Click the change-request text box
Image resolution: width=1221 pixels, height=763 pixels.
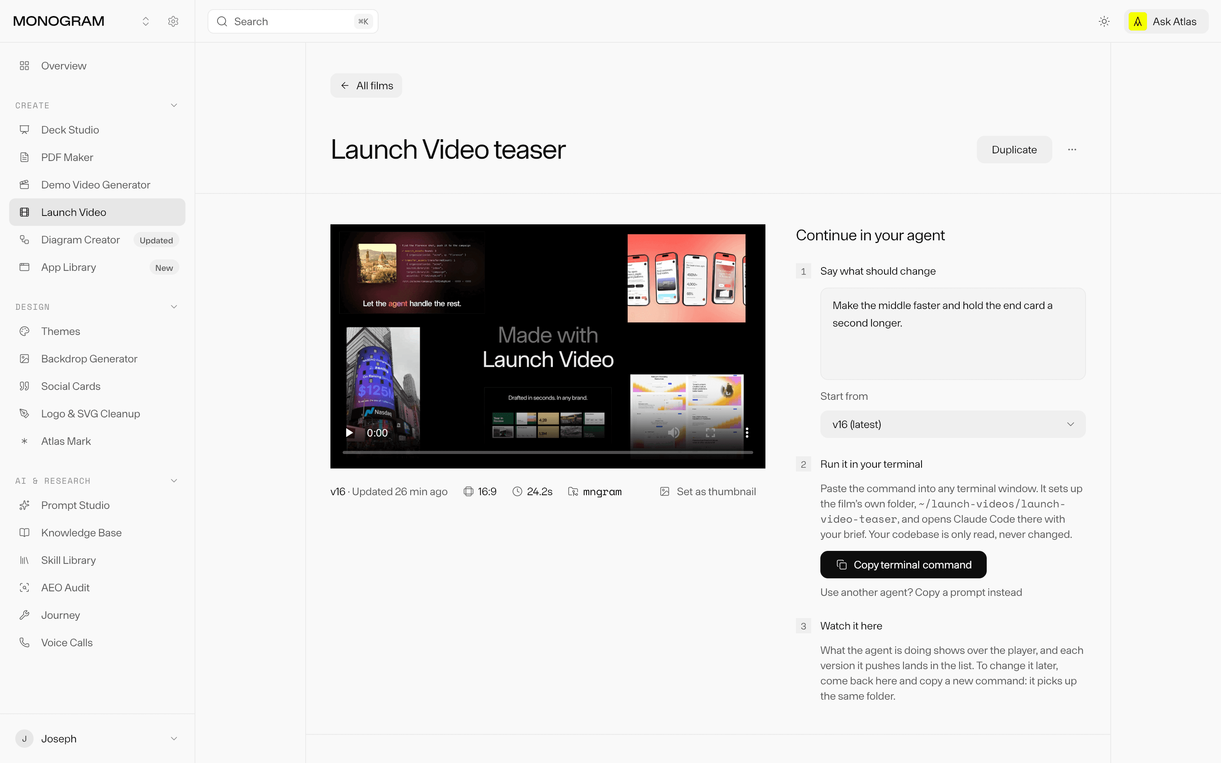(x=953, y=333)
